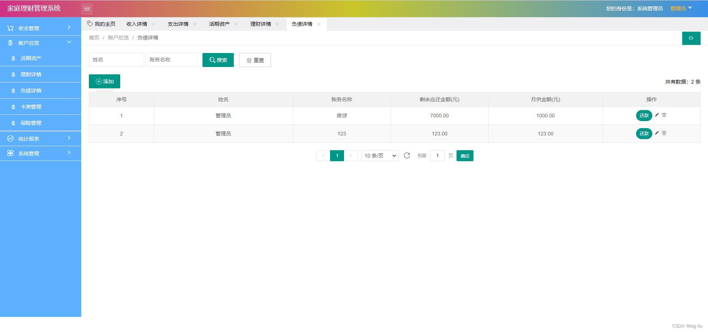
Task: Switch to the 我的主页 tab
Action: click(x=101, y=24)
